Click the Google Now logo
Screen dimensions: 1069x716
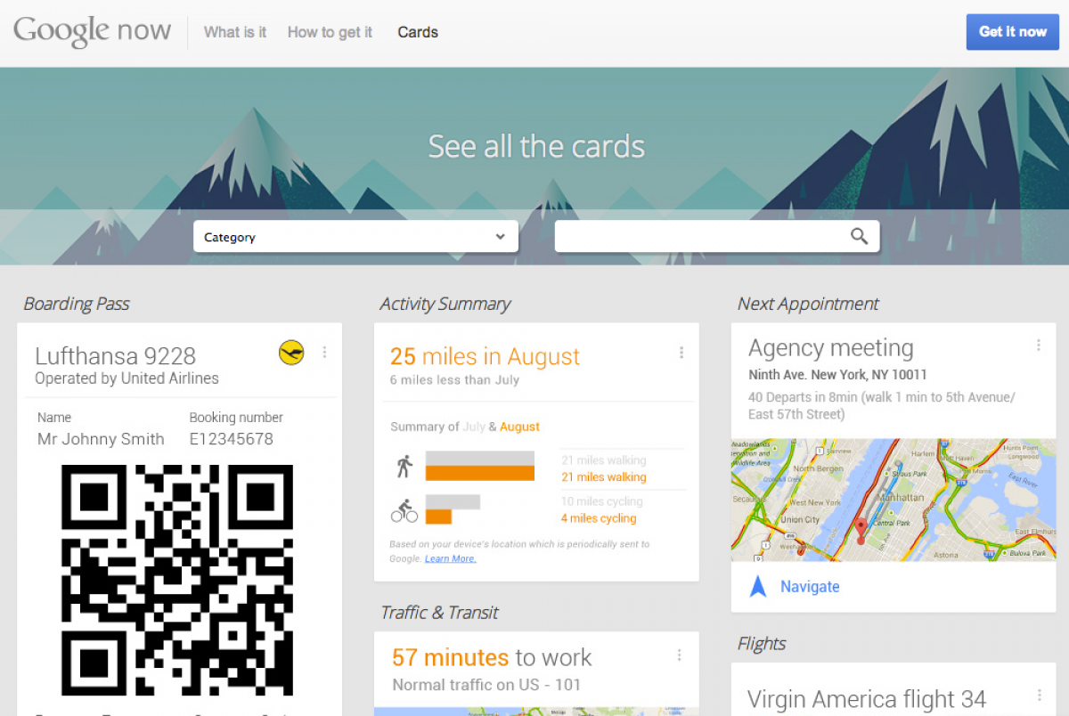point(92,31)
